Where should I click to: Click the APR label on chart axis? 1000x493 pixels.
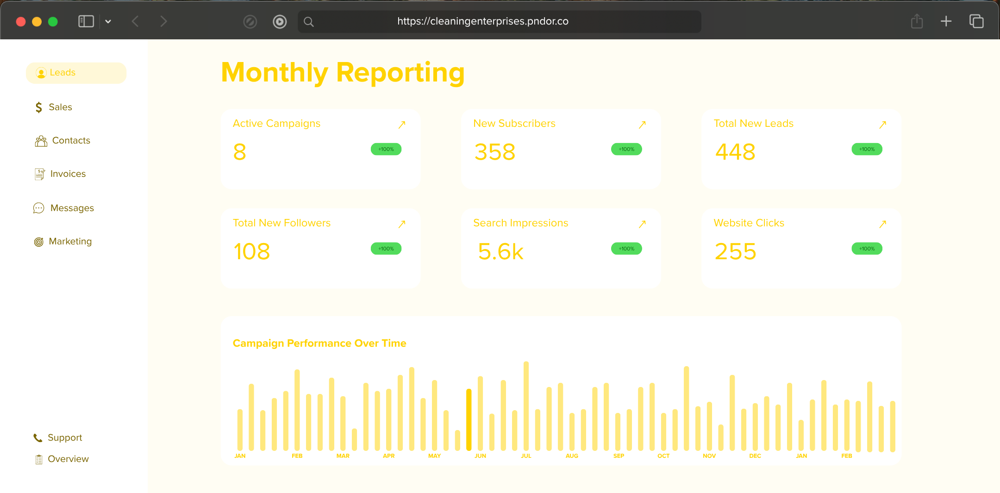(389, 456)
